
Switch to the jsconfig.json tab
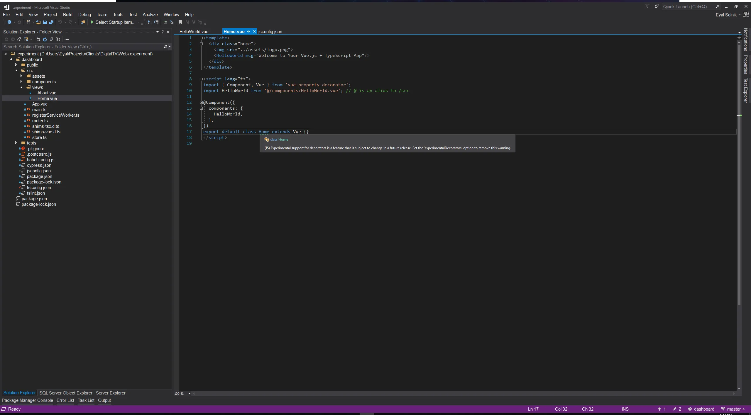270,32
